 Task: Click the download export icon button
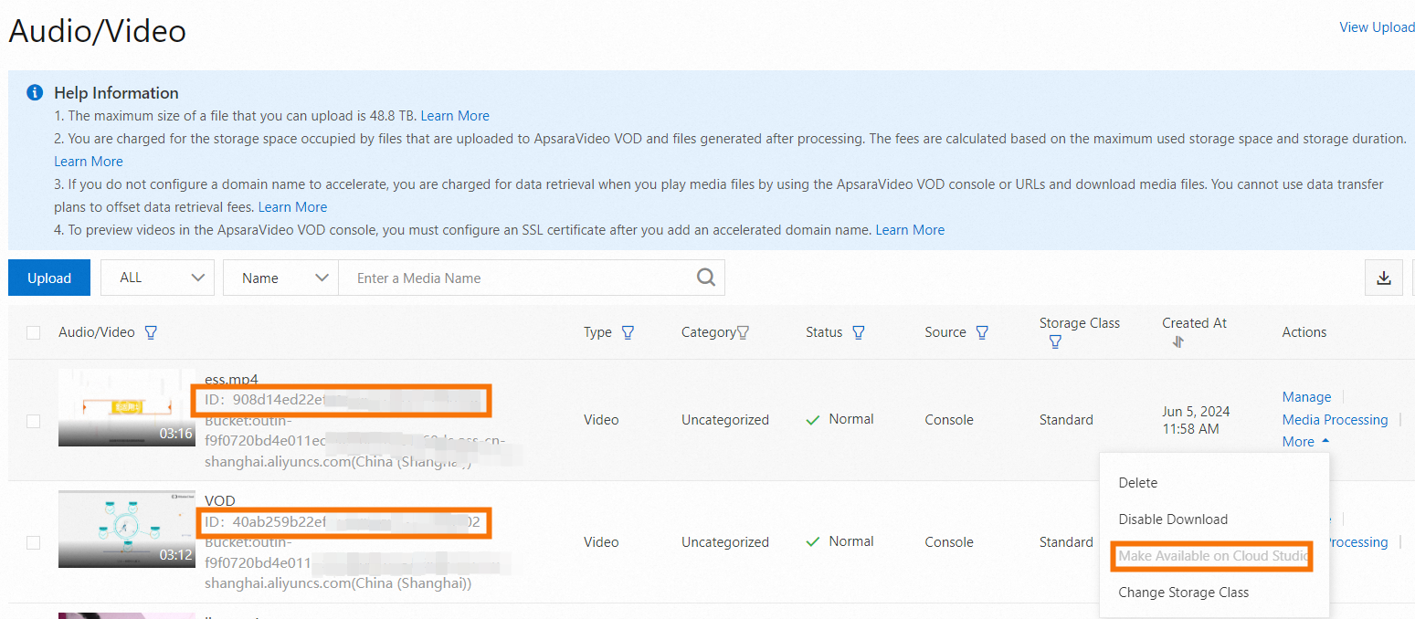click(x=1383, y=278)
